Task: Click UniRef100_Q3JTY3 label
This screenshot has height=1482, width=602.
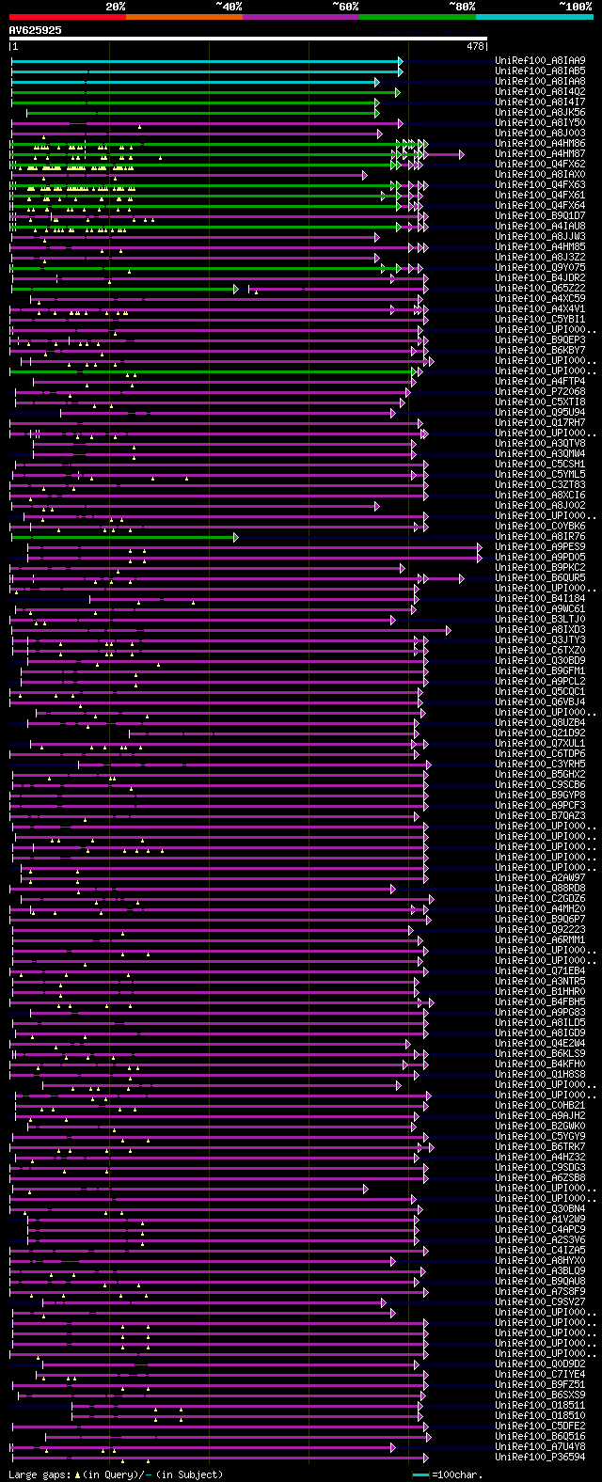Action: tap(540, 639)
